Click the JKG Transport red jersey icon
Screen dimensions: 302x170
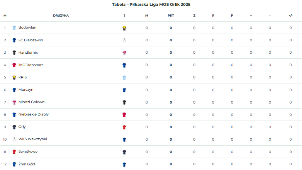tap(14, 65)
